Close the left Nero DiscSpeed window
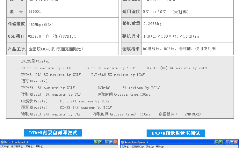Viewport: 239px width, 148px height. click(x=115, y=142)
